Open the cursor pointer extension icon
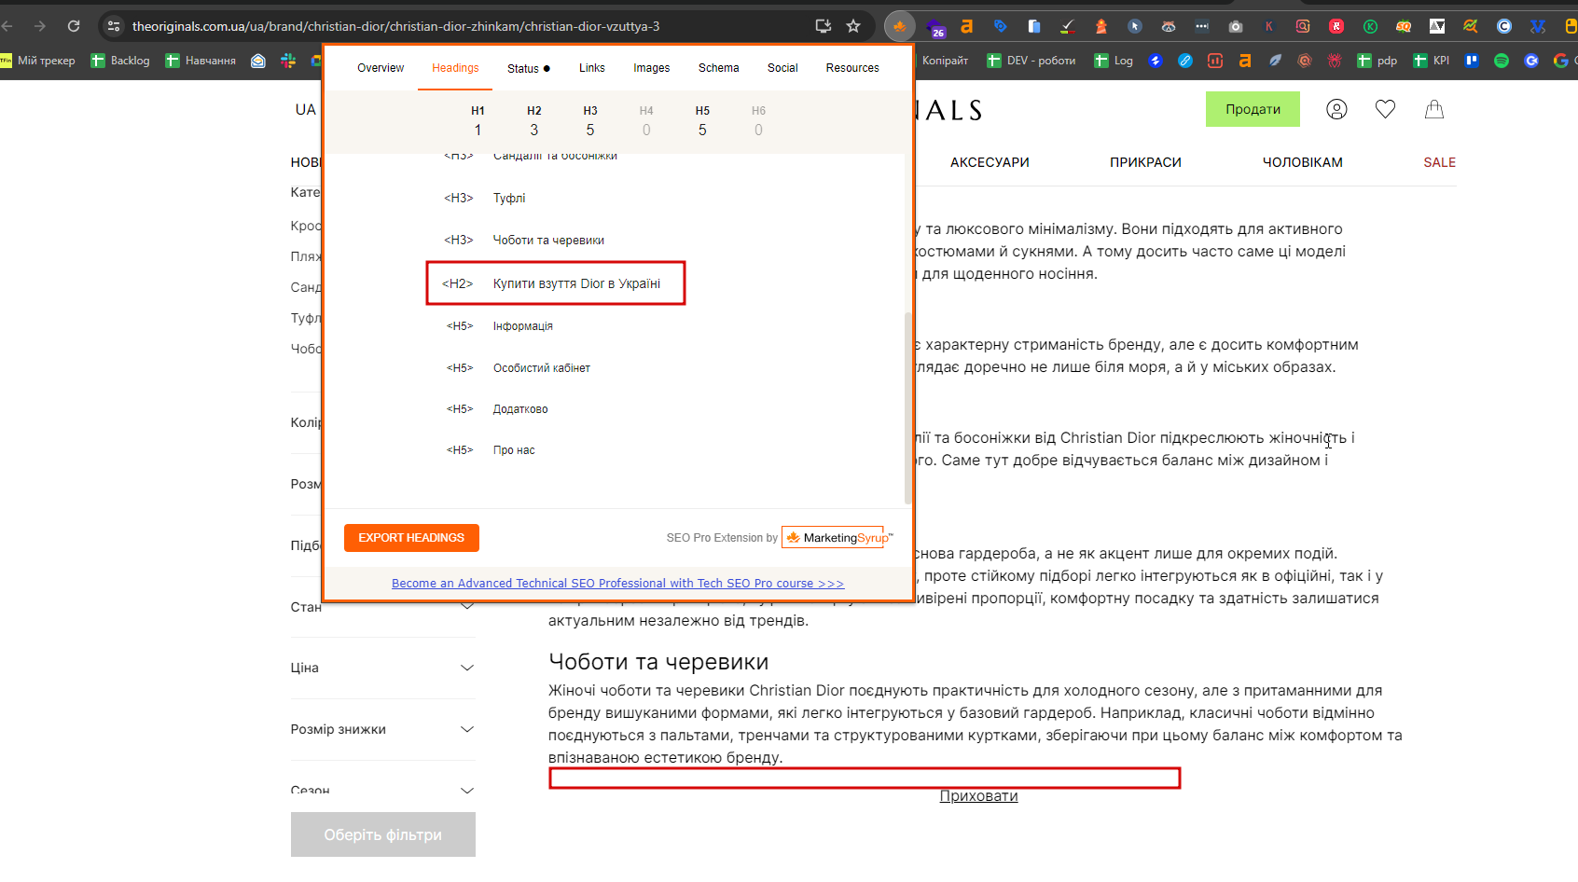 tap(1135, 26)
